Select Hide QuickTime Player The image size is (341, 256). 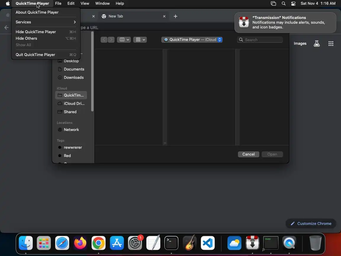click(x=46, y=32)
